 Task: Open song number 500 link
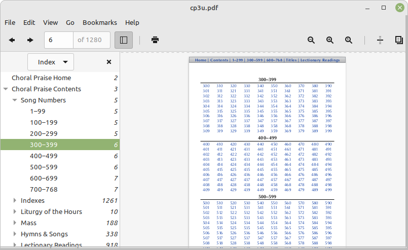[206, 203]
